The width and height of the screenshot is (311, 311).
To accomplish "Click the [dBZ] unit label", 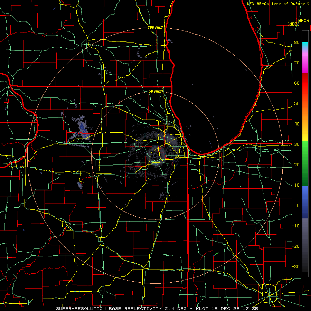I will point(293,24).
